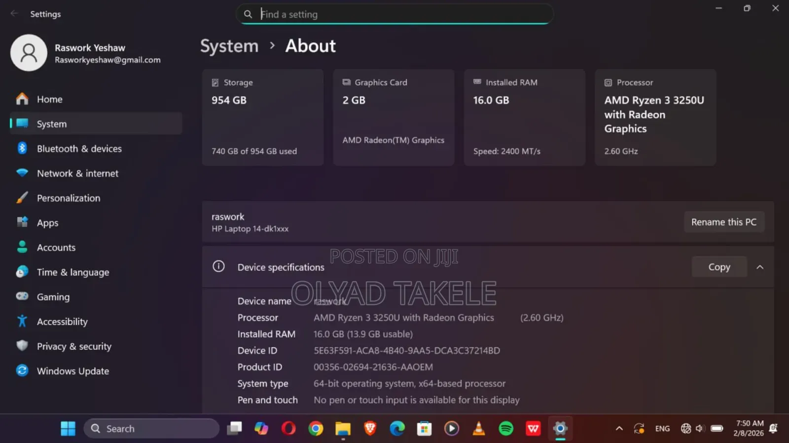
Task: Click the Raswork Yeshaw profile avatar
Action: coord(29,53)
